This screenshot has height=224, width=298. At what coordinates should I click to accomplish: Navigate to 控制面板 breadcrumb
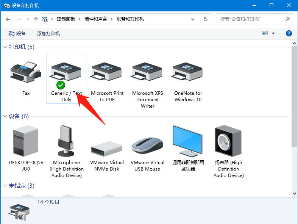coord(66,19)
